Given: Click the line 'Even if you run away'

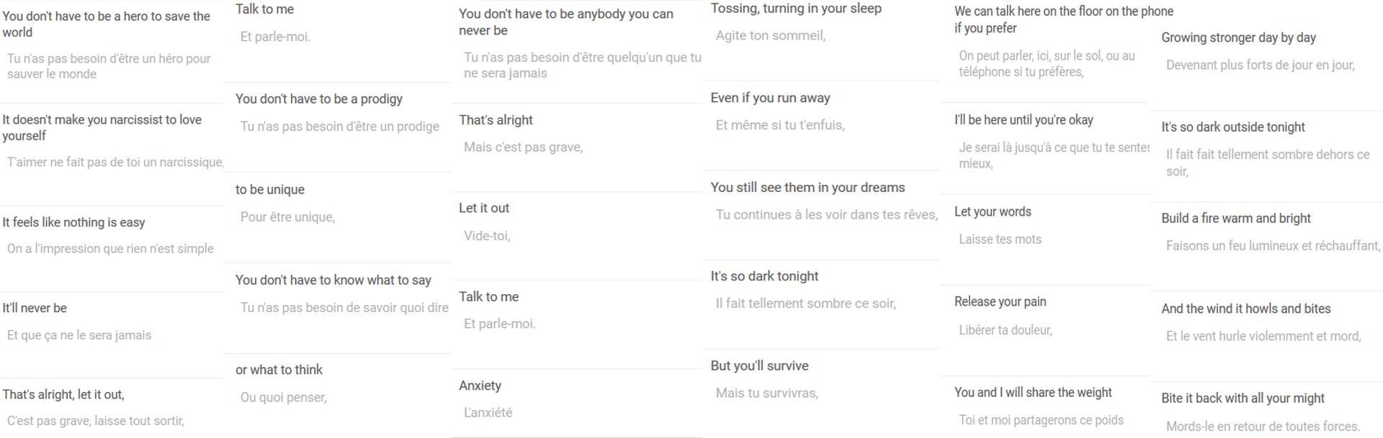Looking at the screenshot, I should (x=770, y=98).
